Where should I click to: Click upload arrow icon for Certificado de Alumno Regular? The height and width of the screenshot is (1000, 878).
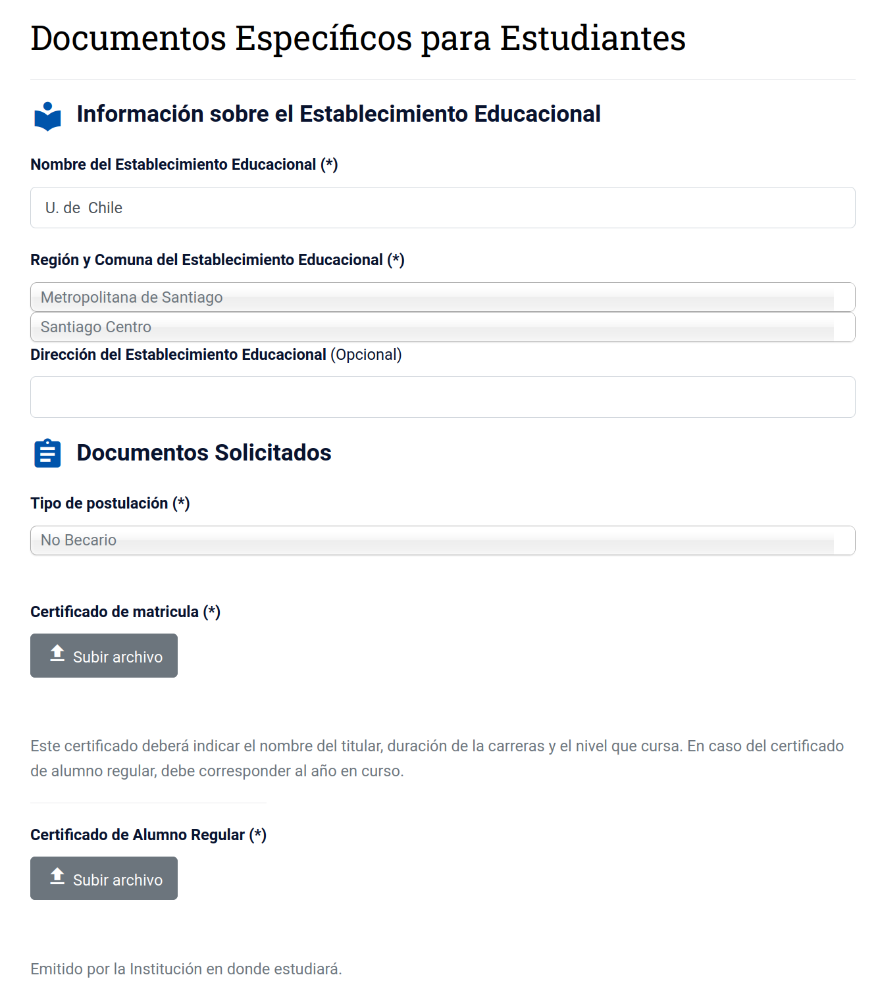pyautogui.click(x=57, y=876)
